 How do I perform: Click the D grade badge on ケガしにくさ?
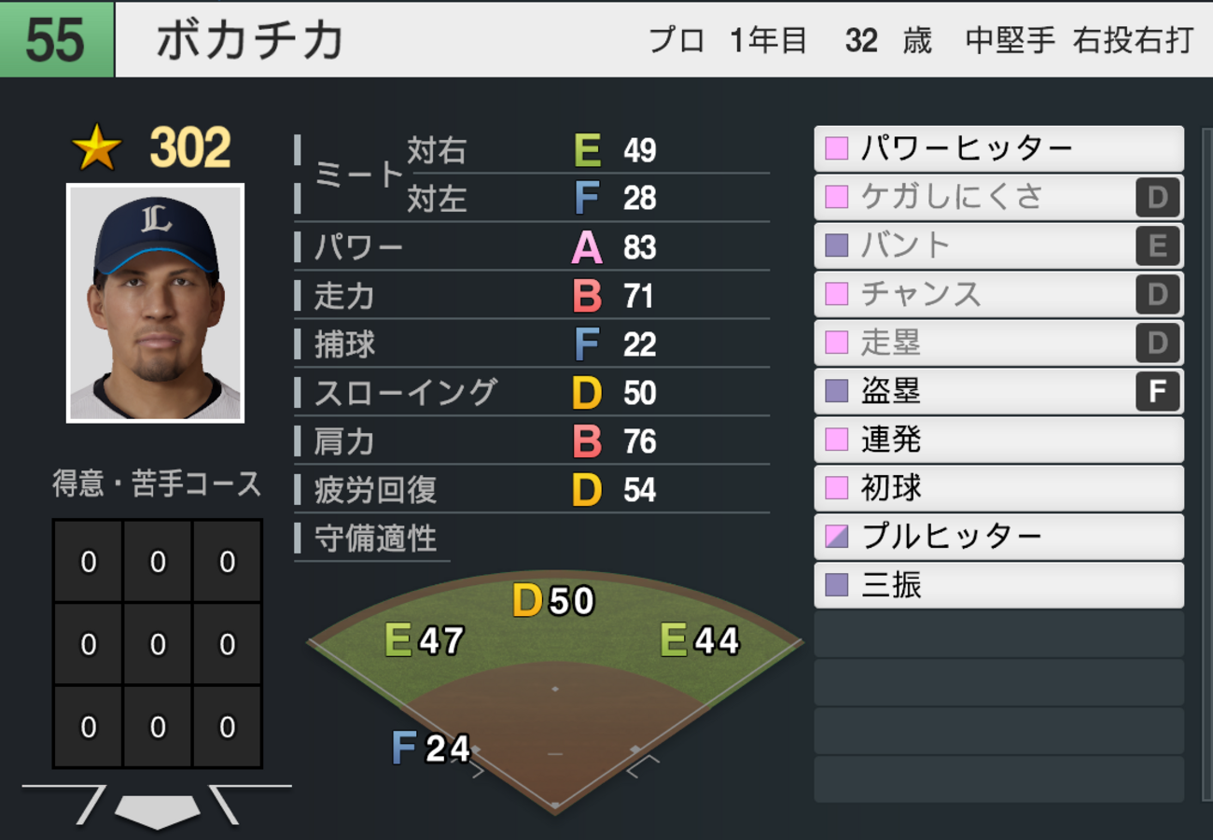1158,197
